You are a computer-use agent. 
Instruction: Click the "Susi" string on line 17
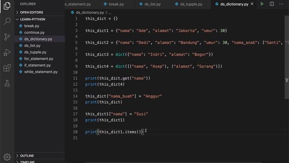coord(141,114)
